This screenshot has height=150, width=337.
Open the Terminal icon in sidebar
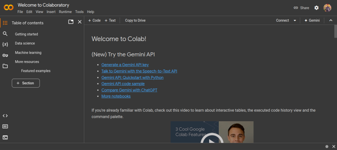5,137
